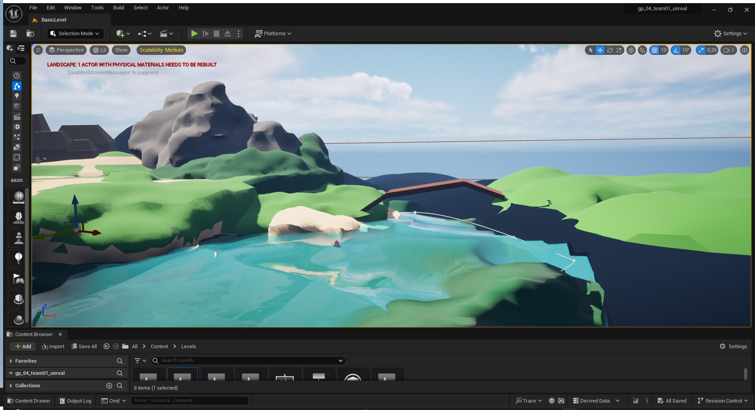Select the Move (translate) gizmo tool
Image resolution: width=755 pixels, height=410 pixels.
coord(600,50)
